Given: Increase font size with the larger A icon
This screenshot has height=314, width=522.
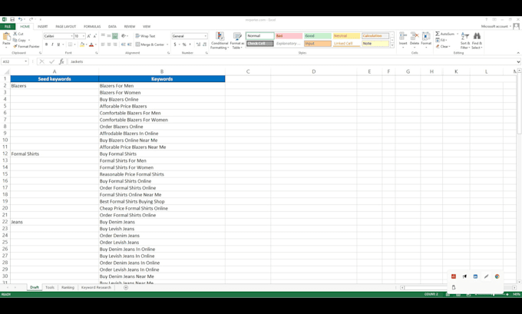Looking at the screenshot, I should (89, 36).
